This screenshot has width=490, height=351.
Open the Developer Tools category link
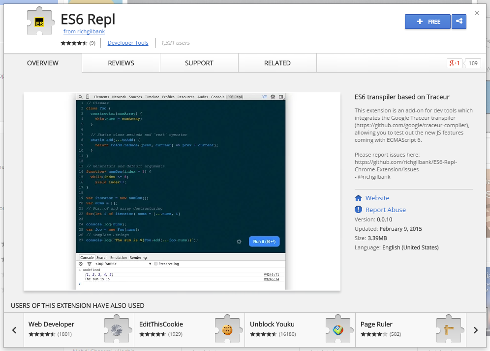[128, 43]
